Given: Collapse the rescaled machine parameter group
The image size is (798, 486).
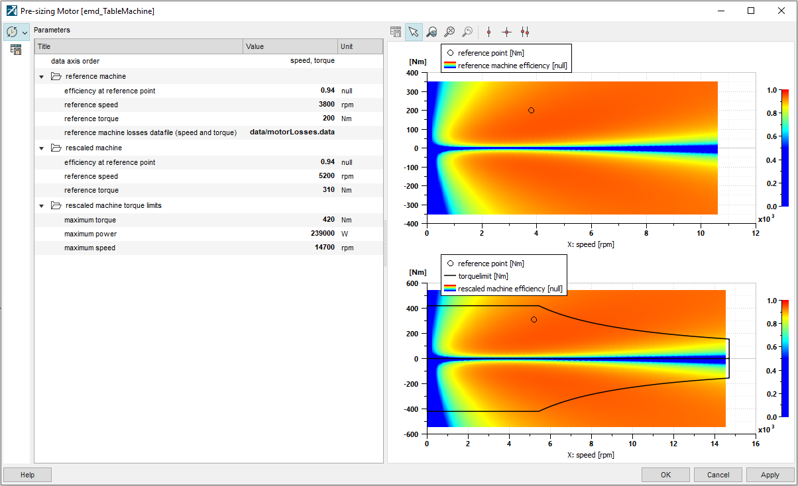Looking at the screenshot, I should [x=42, y=148].
